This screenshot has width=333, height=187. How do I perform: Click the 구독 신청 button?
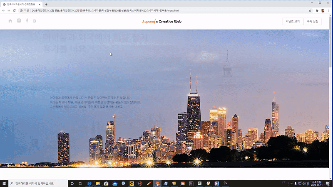[313, 22]
